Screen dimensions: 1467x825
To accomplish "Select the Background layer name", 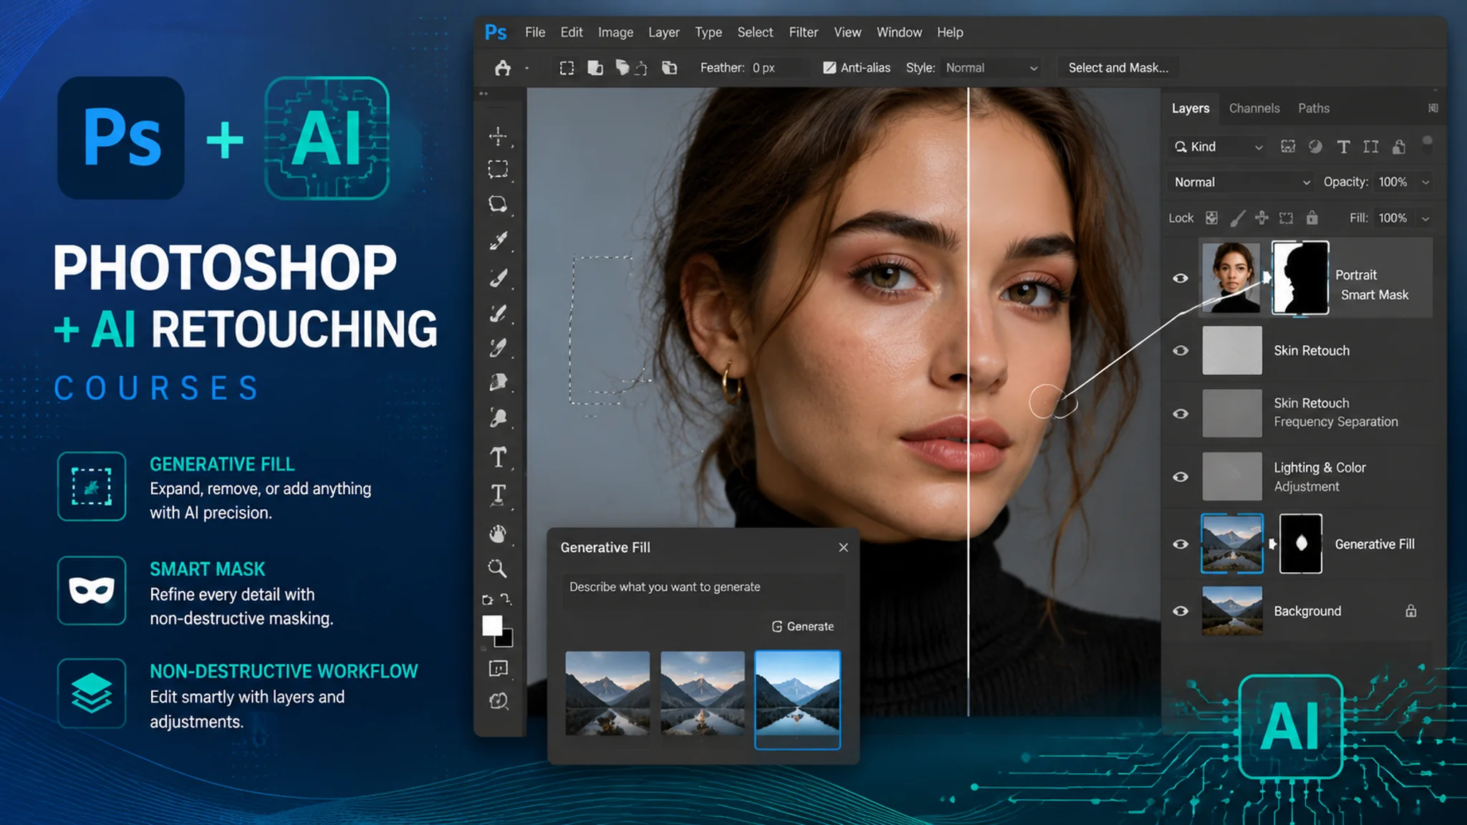I will tap(1307, 611).
